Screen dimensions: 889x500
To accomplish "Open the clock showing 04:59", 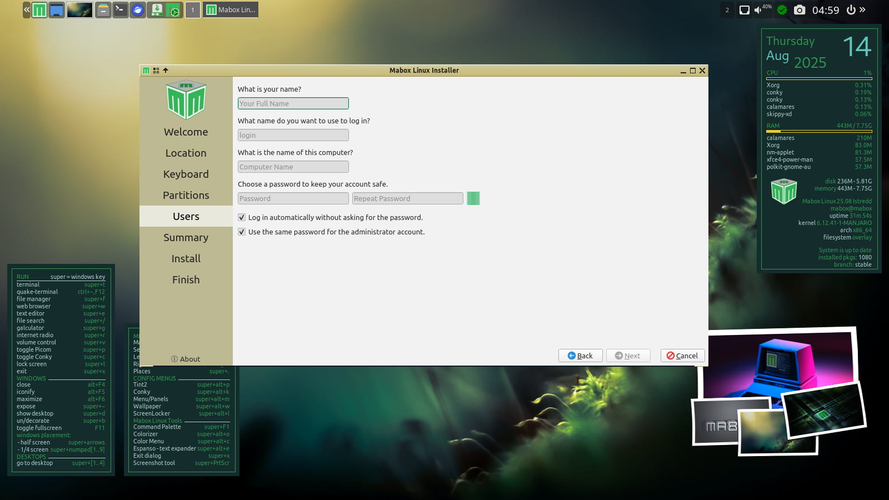I will point(826,10).
